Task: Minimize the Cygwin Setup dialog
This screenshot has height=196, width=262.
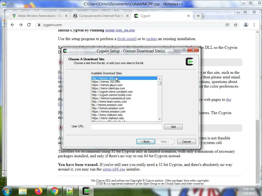Action: (x=177, y=50)
